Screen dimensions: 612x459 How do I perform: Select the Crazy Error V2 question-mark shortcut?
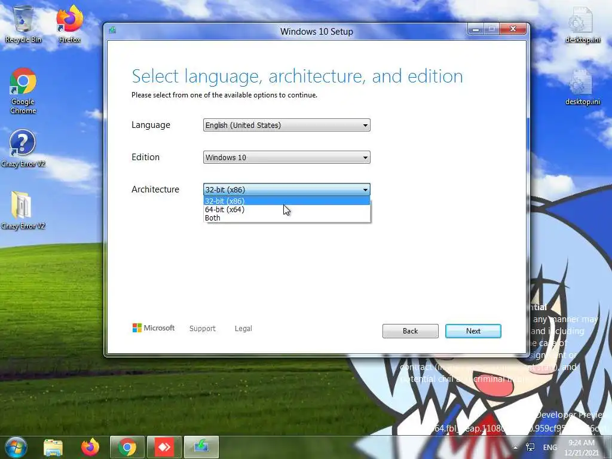click(23, 148)
